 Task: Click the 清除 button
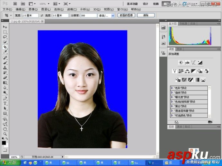[x=146, y=15]
